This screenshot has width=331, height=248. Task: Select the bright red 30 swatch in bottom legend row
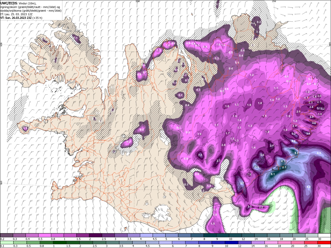(x=324, y=242)
